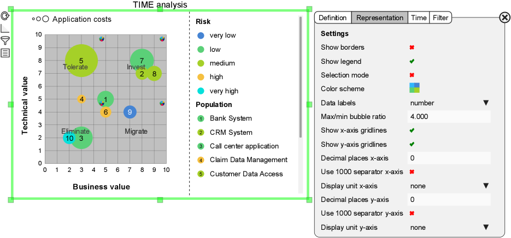
Task: Expand the Data labels dropdown
Action: [x=485, y=103]
